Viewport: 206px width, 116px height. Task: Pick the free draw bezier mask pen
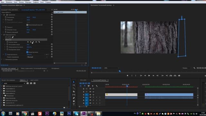(13, 37)
